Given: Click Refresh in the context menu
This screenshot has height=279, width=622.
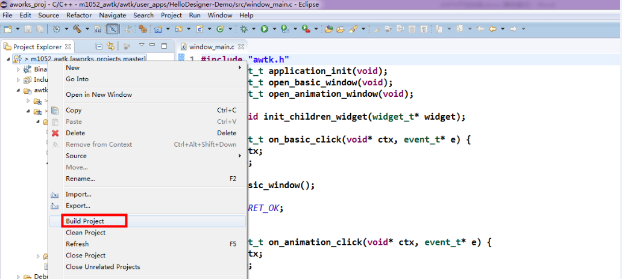Looking at the screenshot, I should (x=77, y=244).
